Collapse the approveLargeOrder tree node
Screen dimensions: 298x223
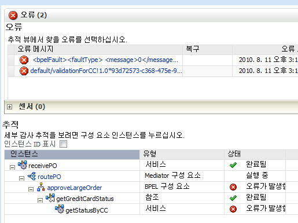pos(31,189)
